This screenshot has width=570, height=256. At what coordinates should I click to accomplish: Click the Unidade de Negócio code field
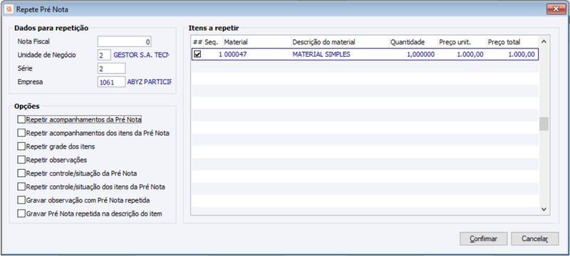point(104,55)
